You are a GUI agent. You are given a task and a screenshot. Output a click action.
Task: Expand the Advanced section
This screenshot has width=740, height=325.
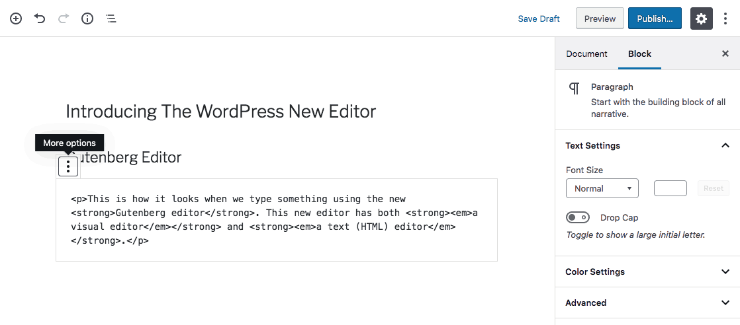(x=647, y=303)
